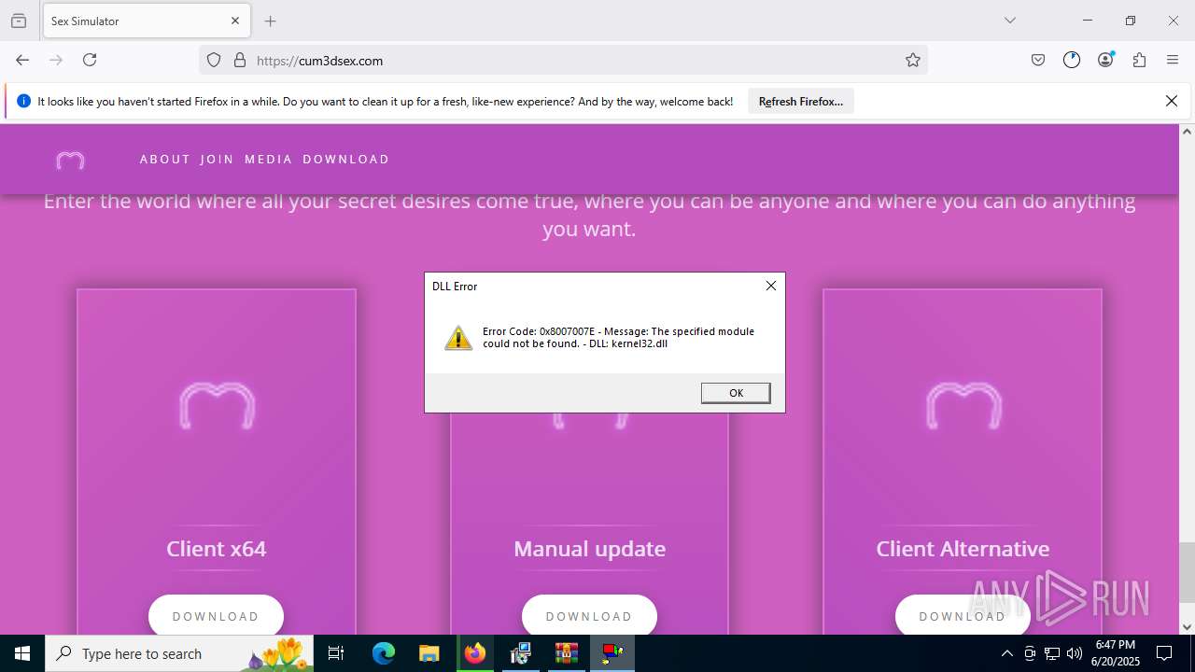Click DOWNLOAD under Manual update
The width and height of the screenshot is (1195, 672).
click(x=589, y=616)
